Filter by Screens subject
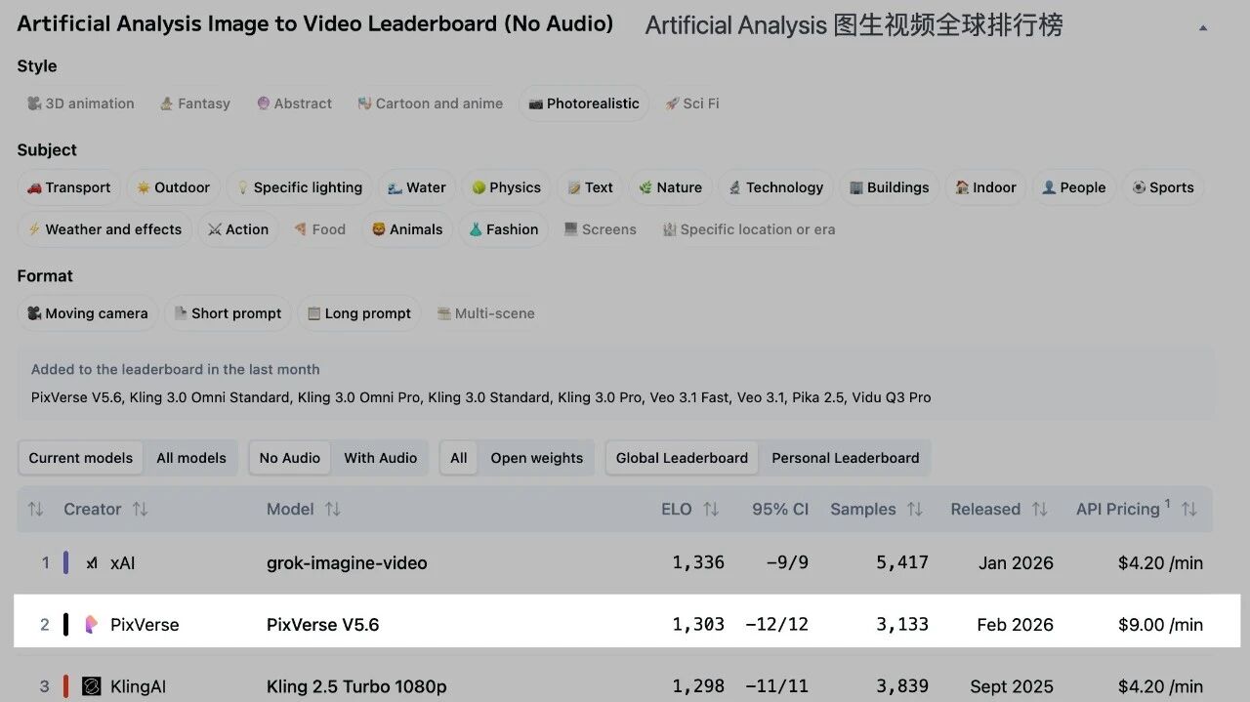The height and width of the screenshot is (702, 1250). click(600, 229)
